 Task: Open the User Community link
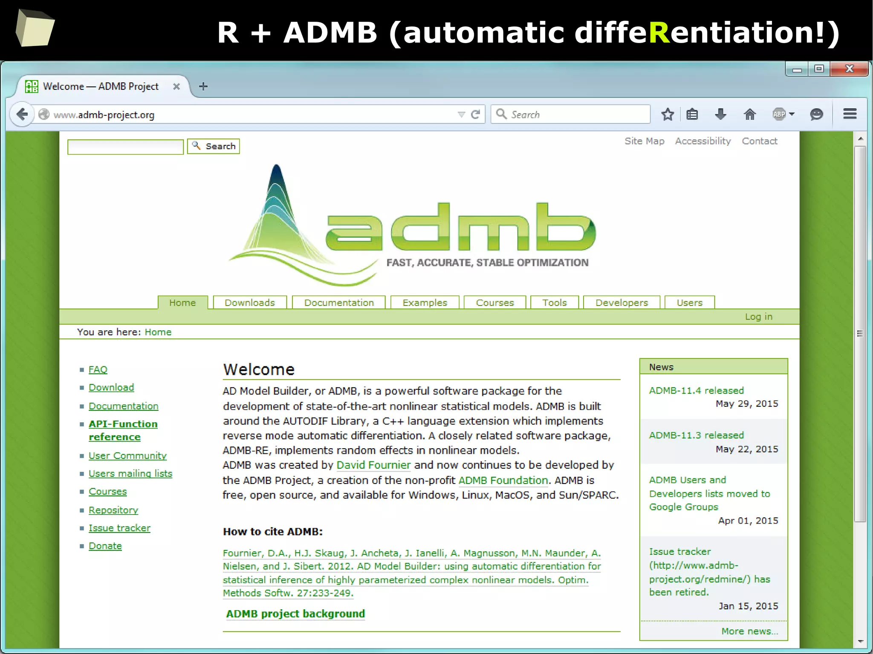click(127, 455)
